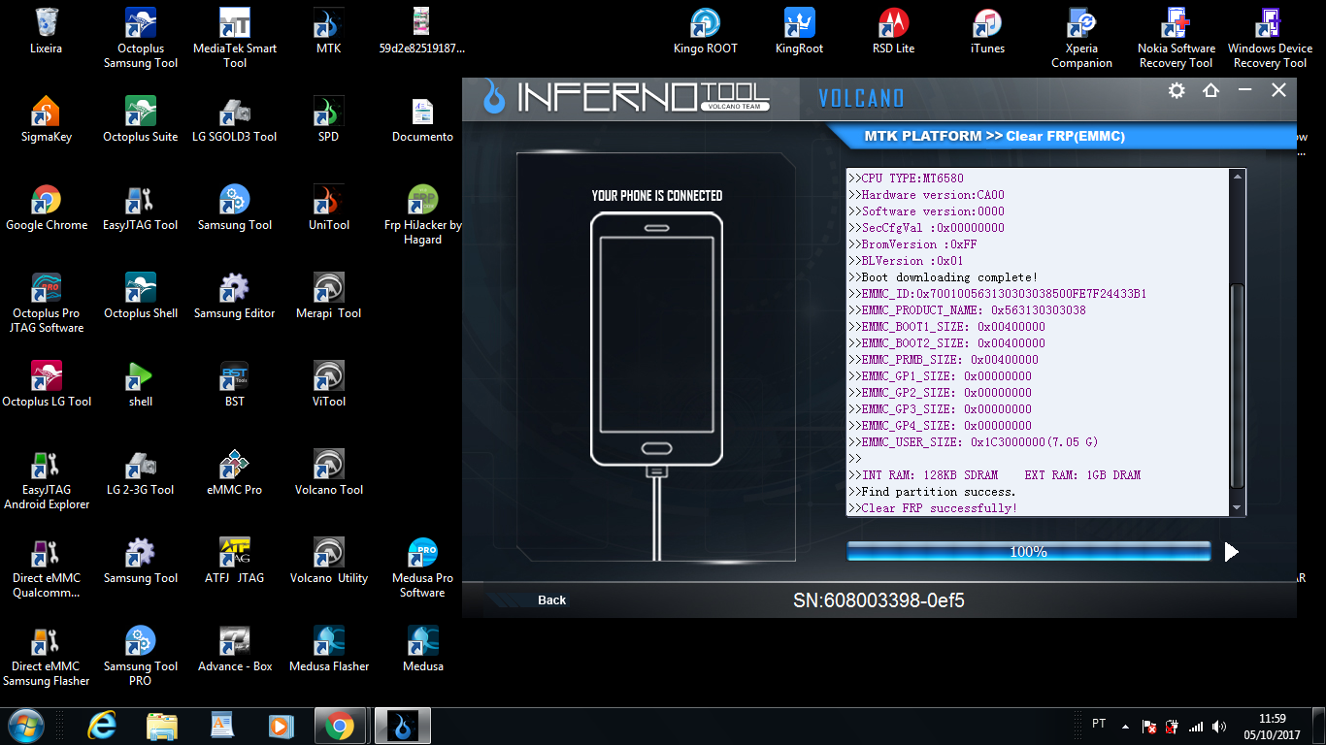Image resolution: width=1326 pixels, height=745 pixels.
Task: Go to Inferno Tool home screen
Action: pyautogui.click(x=1210, y=90)
